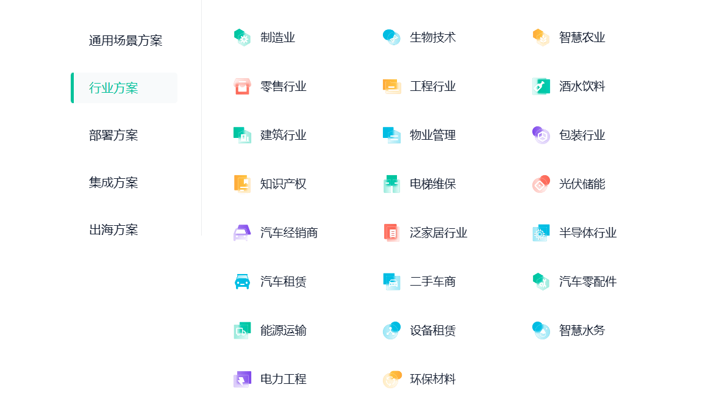
Task: Open the 汽车租赁 link
Action: (x=283, y=281)
